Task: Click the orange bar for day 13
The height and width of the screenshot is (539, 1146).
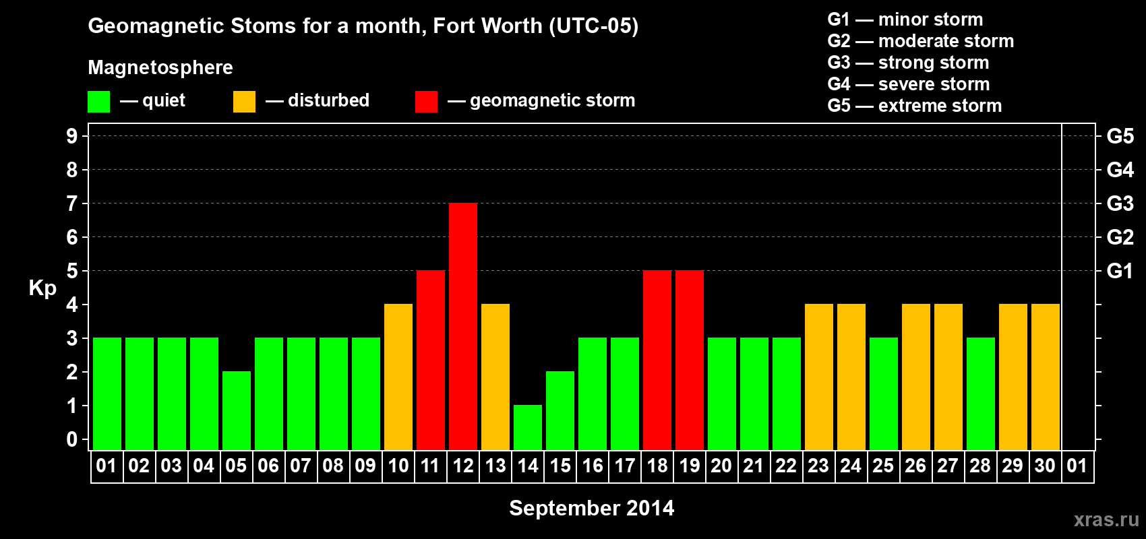Action: point(495,377)
